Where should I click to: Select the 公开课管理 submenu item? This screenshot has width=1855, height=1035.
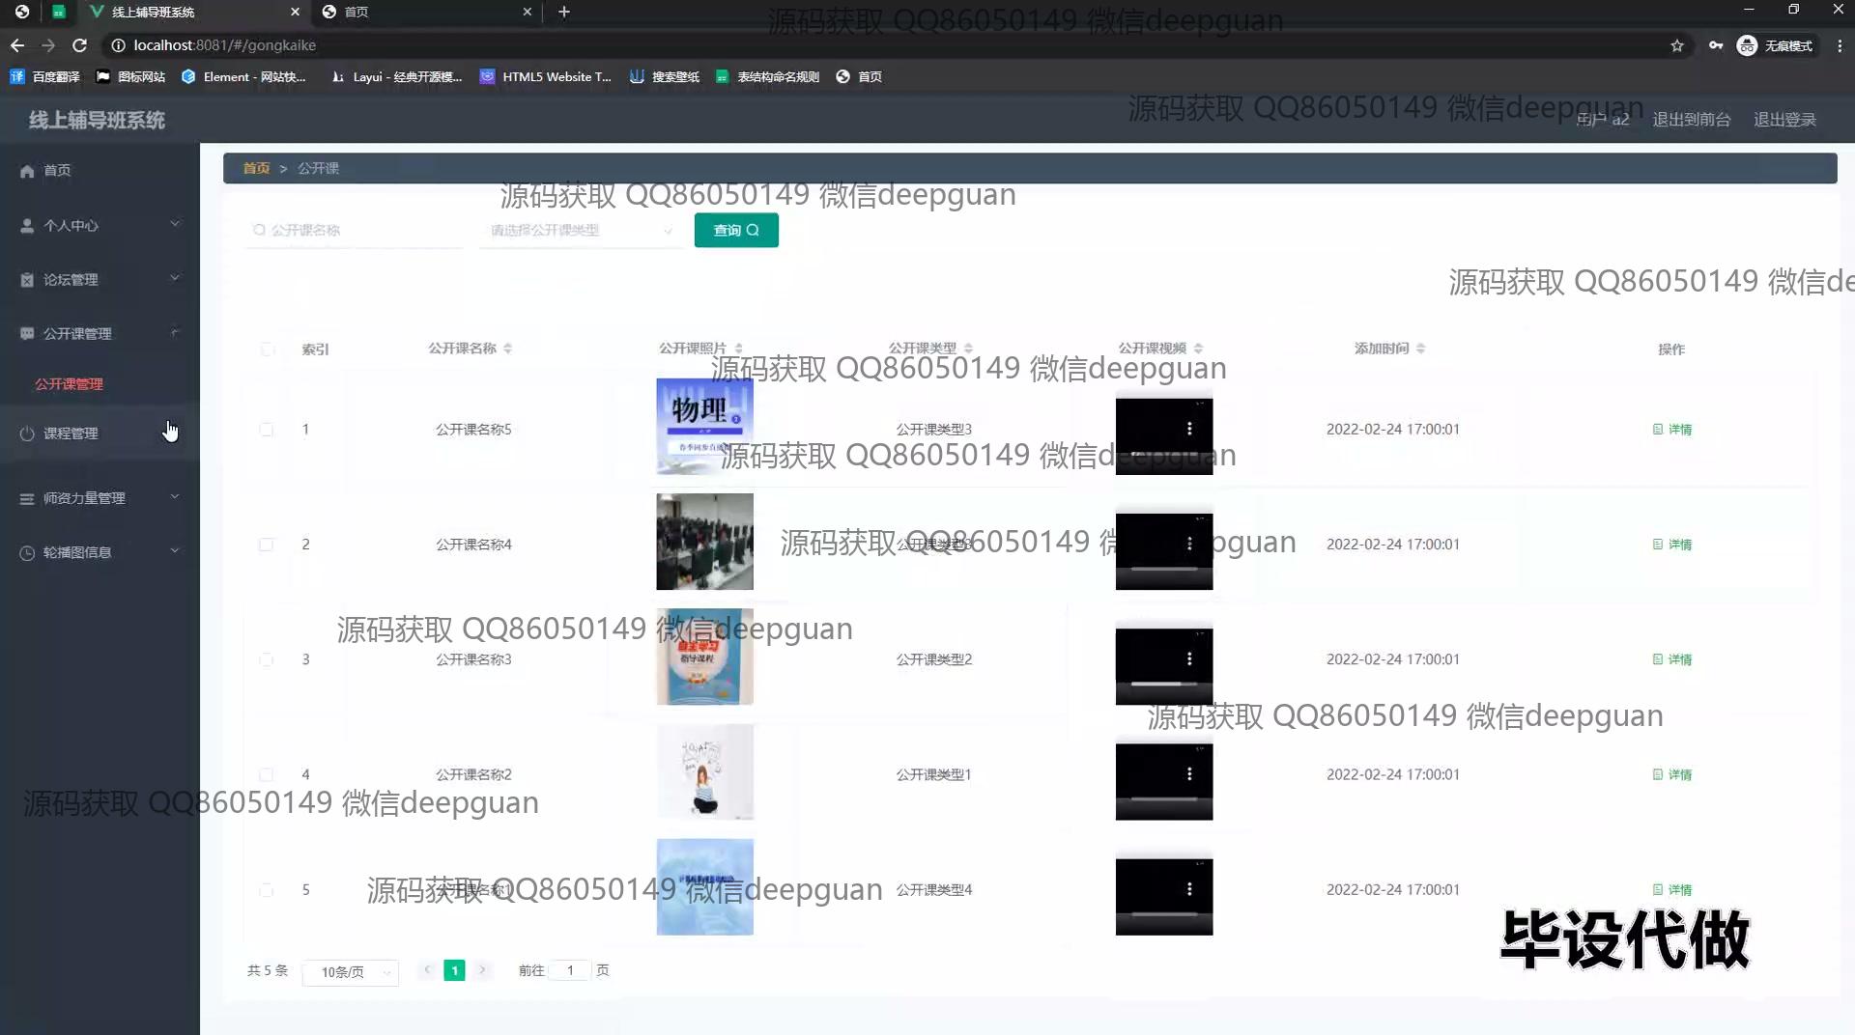pyautogui.click(x=69, y=384)
